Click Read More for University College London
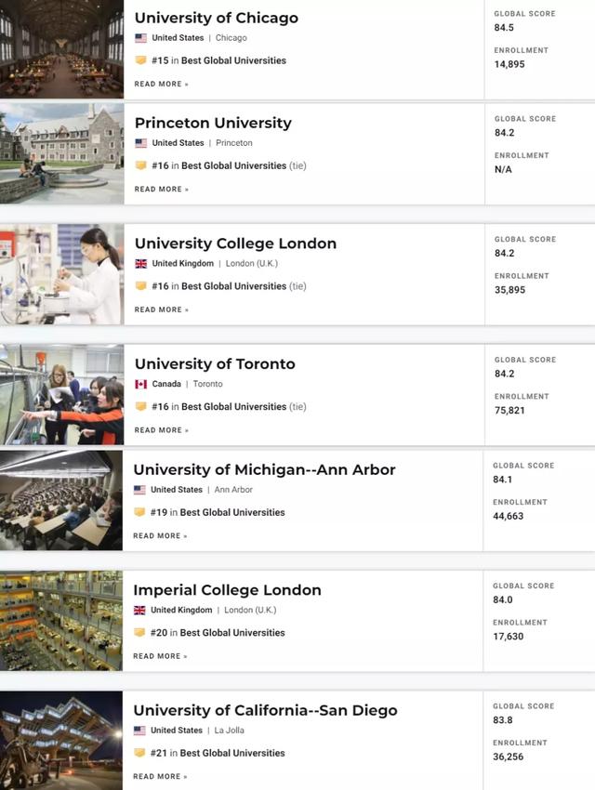595x790 pixels. tap(161, 309)
